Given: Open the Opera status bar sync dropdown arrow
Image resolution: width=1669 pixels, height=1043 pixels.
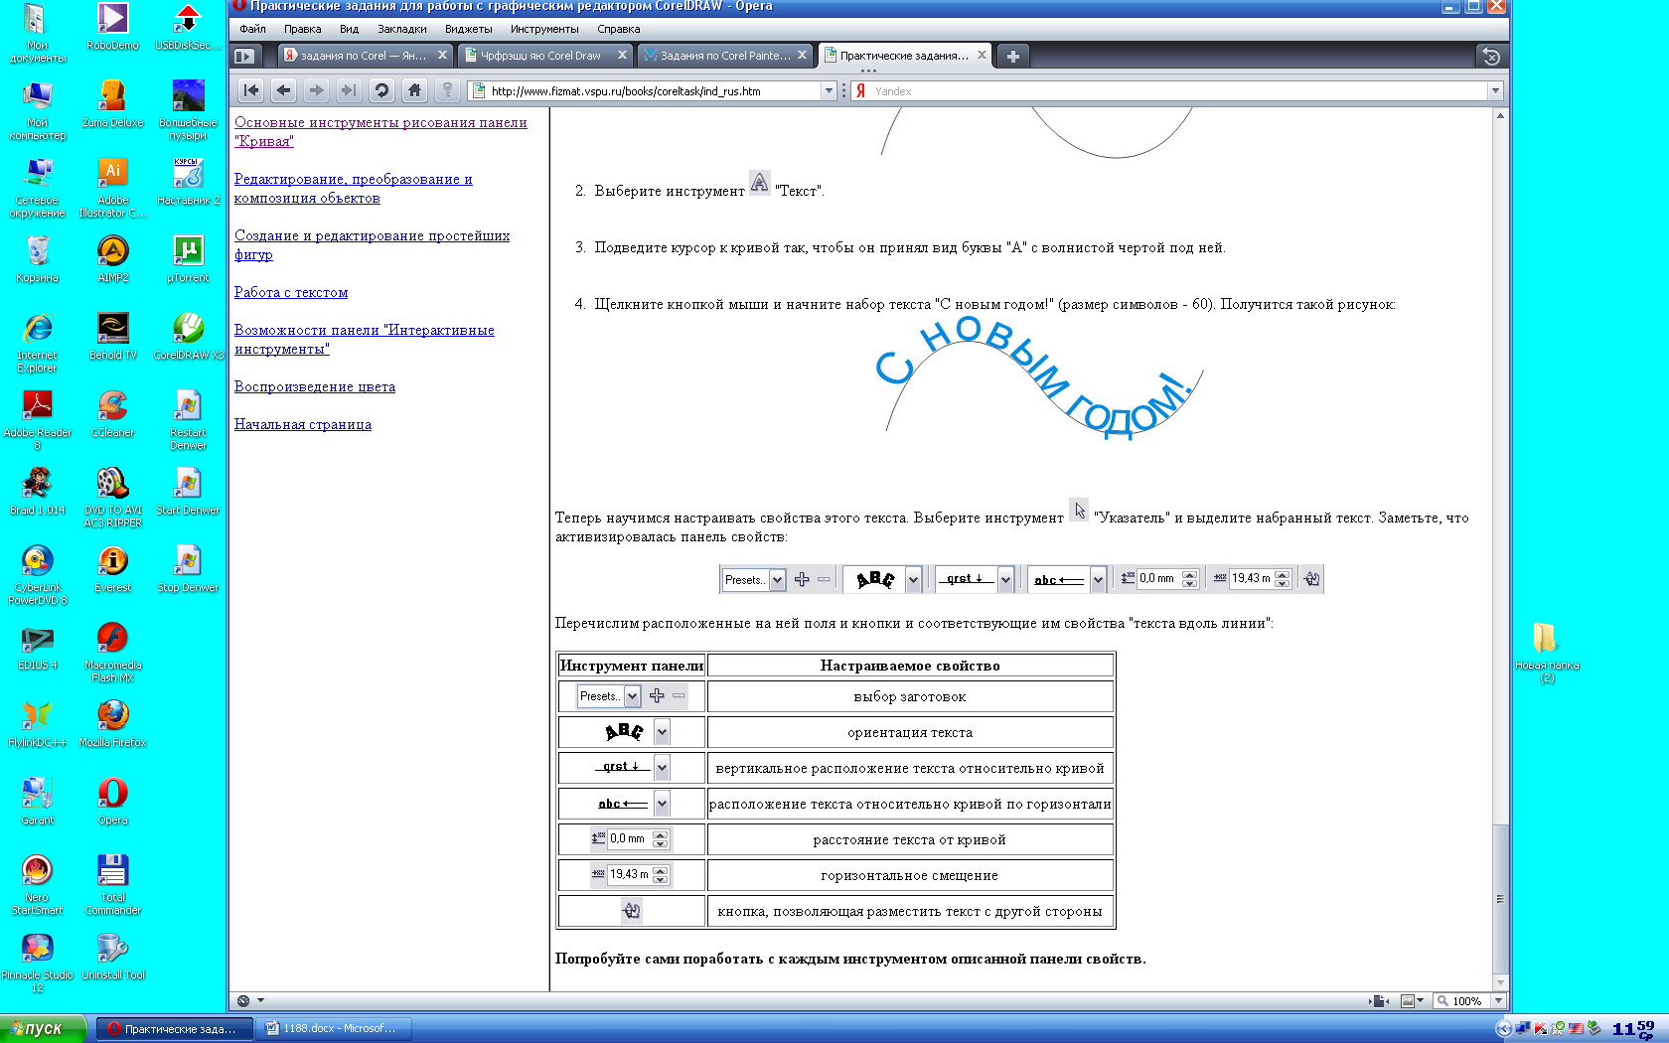Looking at the screenshot, I should click(x=260, y=1000).
